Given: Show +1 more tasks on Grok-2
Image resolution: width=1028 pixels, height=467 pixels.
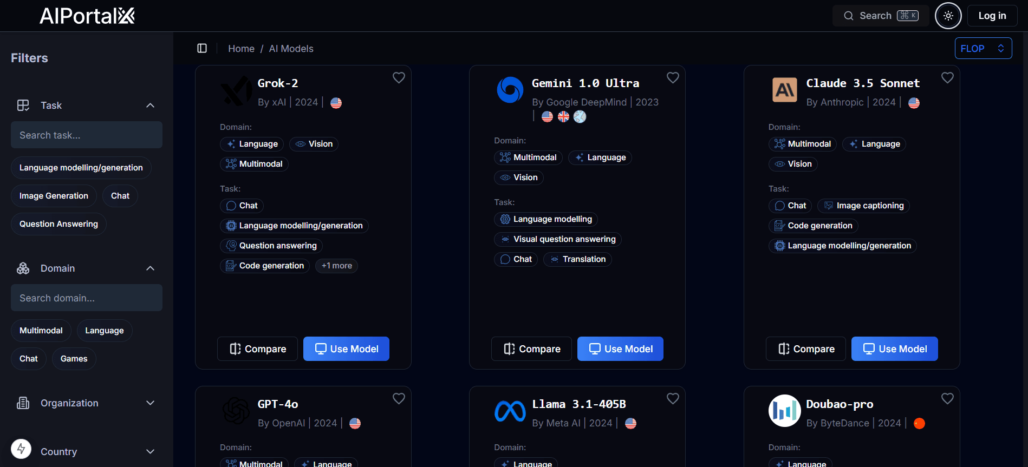Looking at the screenshot, I should 336,266.
